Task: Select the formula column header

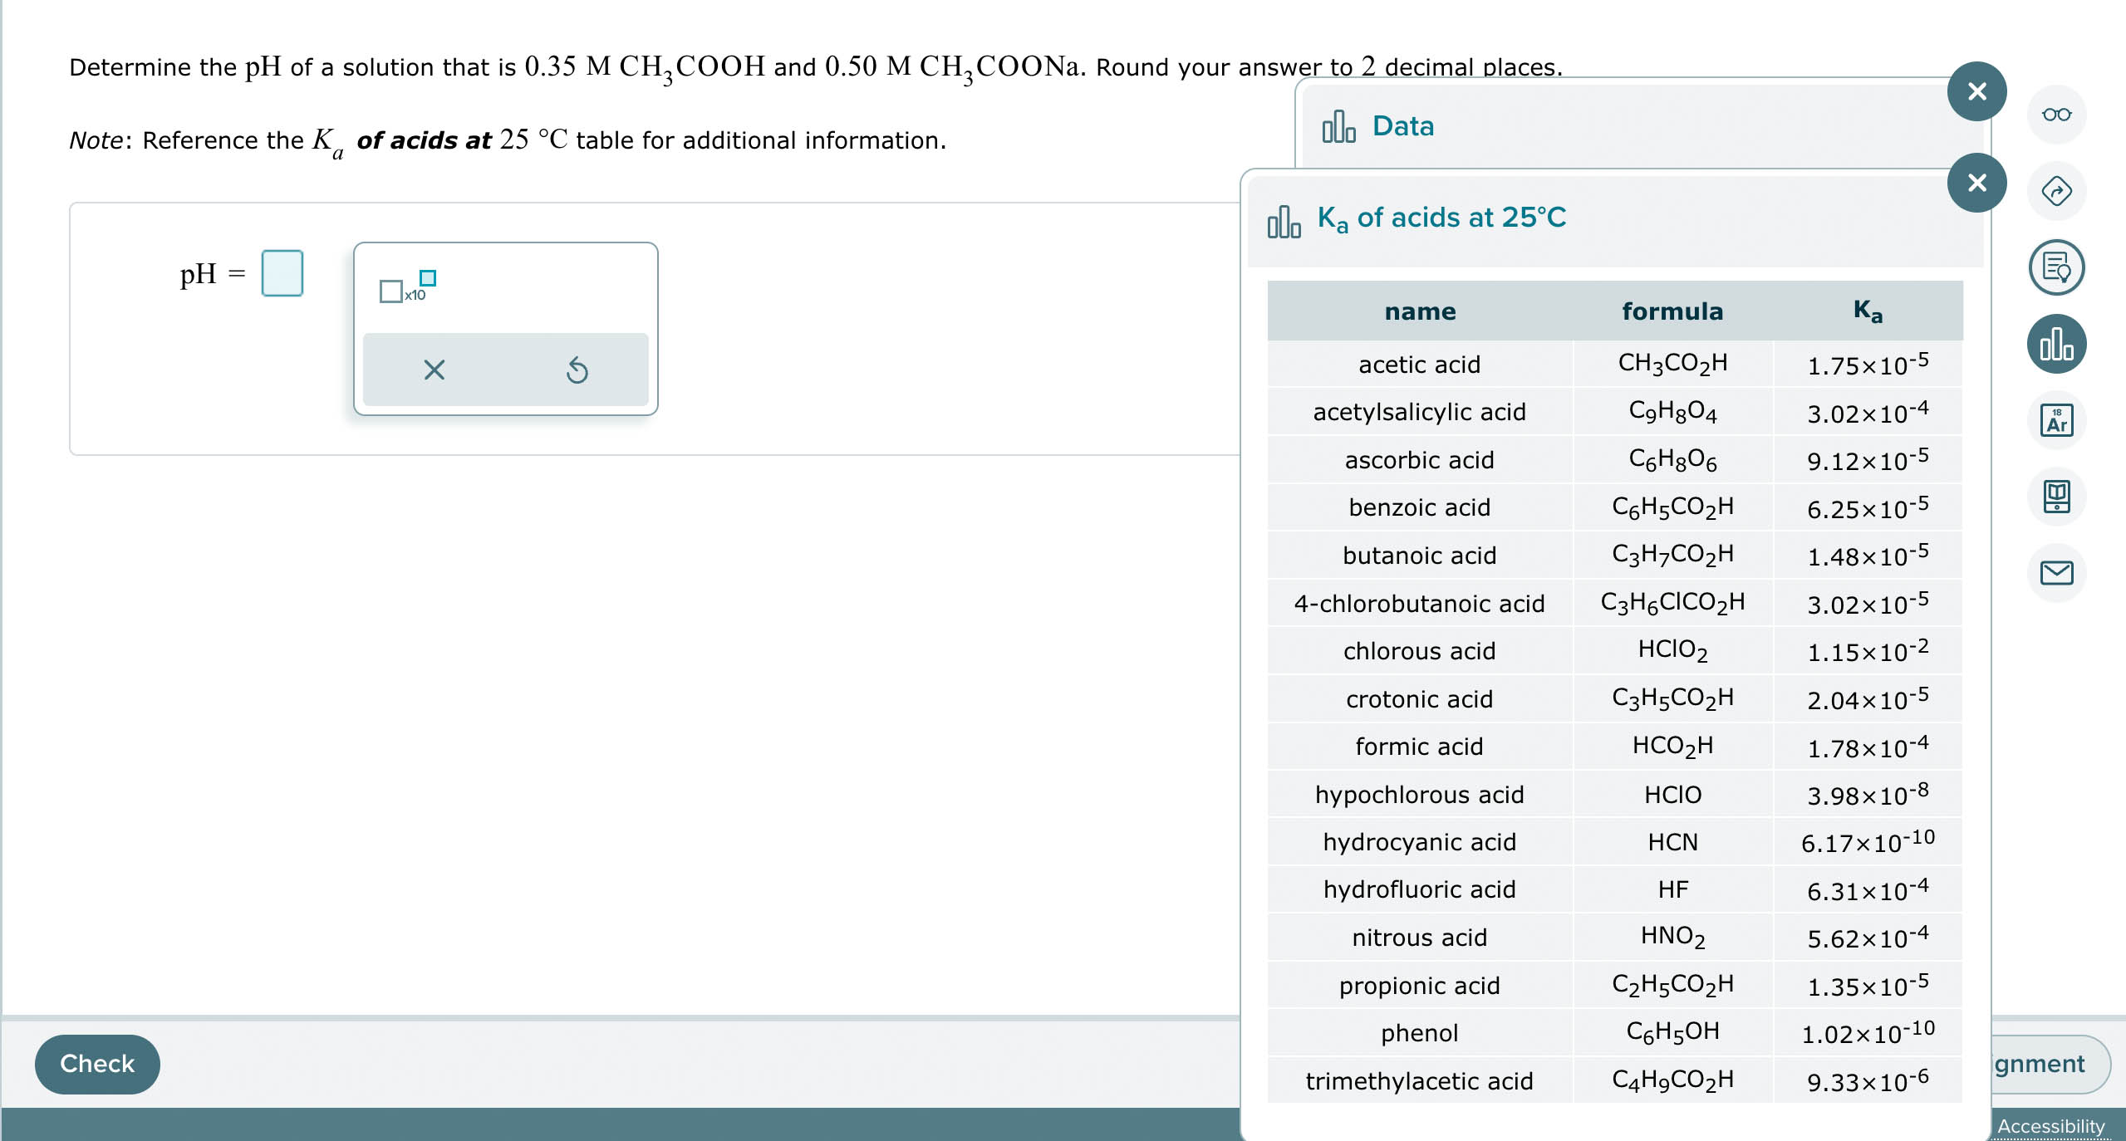Action: click(x=1672, y=311)
